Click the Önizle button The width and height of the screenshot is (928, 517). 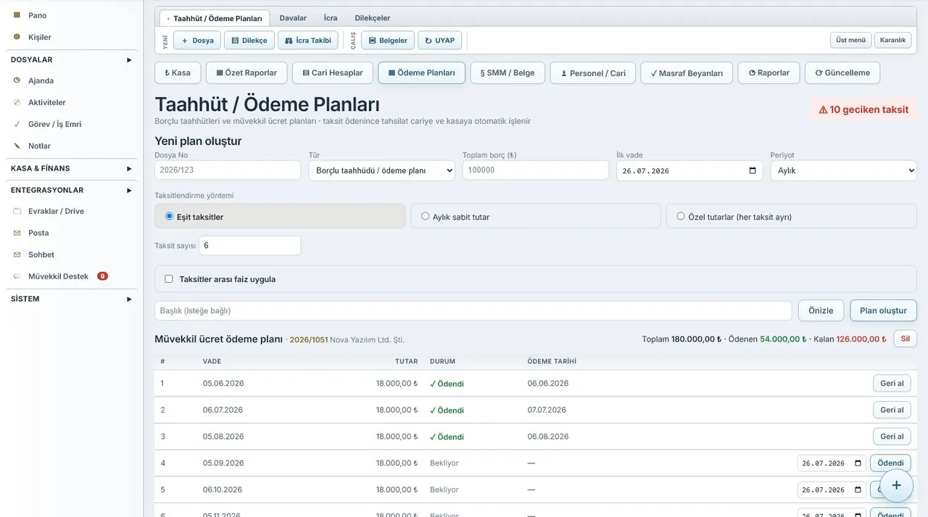[x=821, y=310]
